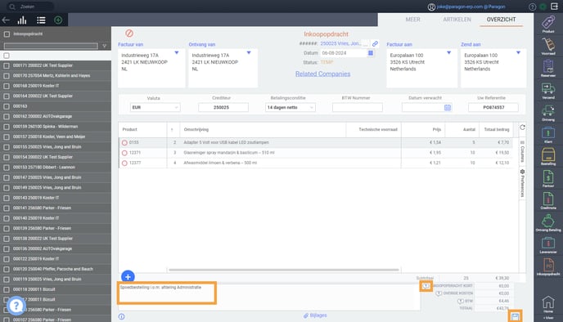Click the info icon at bottom left
This screenshot has width=563, height=322.
click(121, 316)
